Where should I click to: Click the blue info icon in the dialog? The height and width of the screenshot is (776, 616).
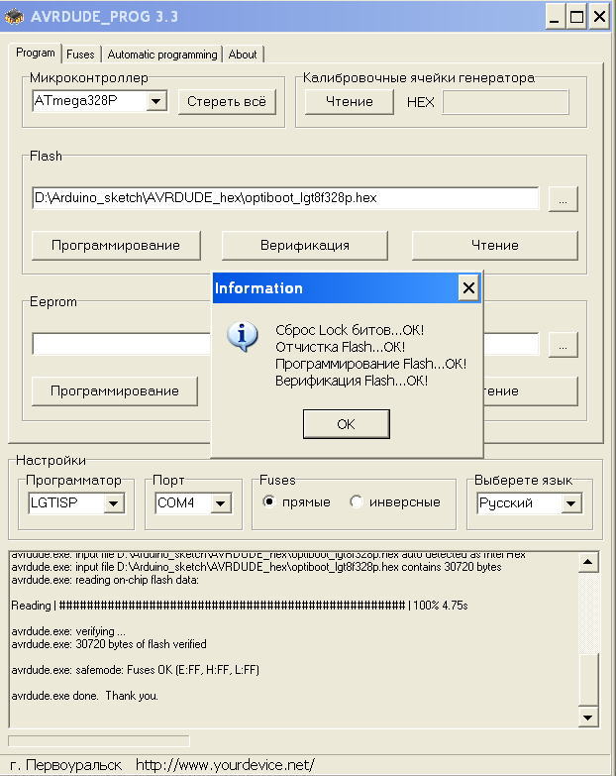click(x=243, y=337)
